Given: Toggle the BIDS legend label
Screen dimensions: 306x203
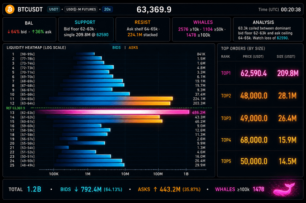Looking at the screenshot, I should click(116, 48).
